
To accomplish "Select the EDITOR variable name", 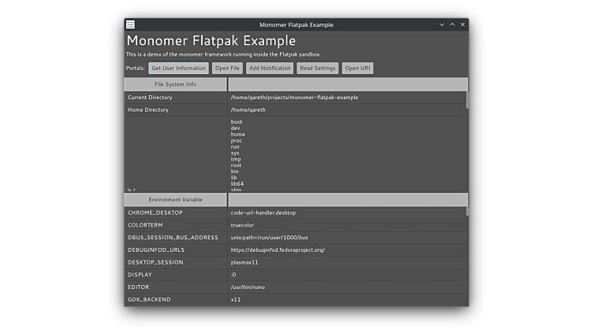I will [139, 287].
